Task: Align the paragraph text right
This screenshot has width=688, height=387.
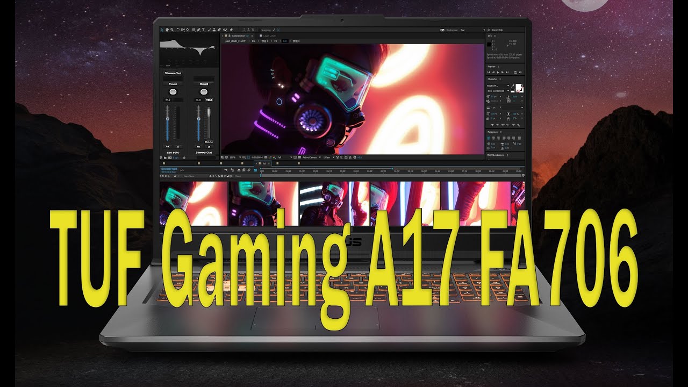Action: point(498,138)
